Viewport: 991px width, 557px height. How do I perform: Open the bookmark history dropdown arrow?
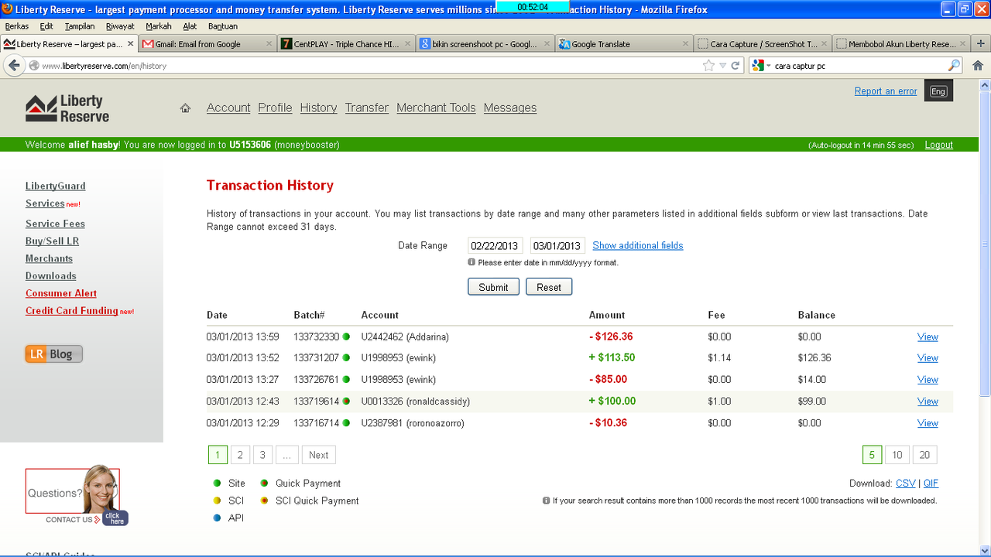[723, 66]
